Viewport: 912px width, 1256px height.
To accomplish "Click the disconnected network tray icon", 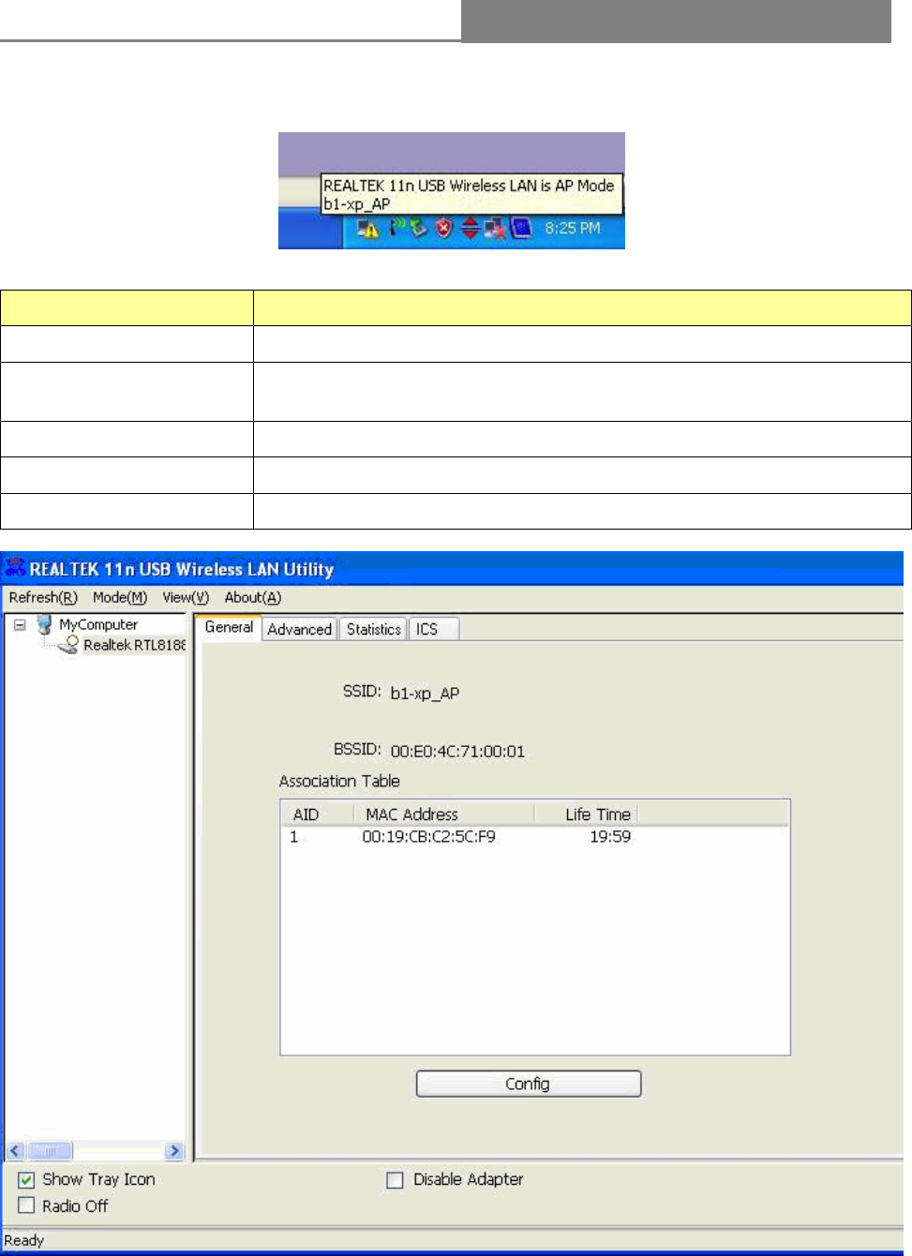I will 496,229.
